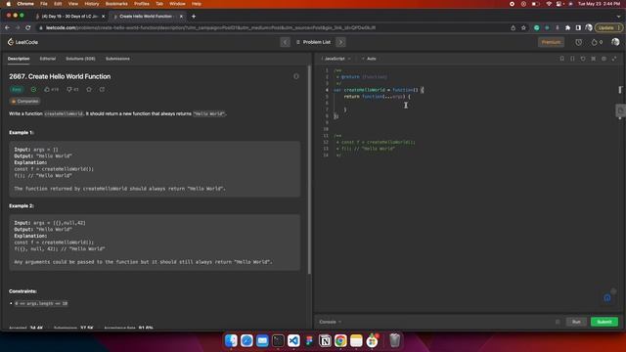This screenshot has height=352, width=626.
Task: Click the Chrome Update button
Action: [608, 28]
